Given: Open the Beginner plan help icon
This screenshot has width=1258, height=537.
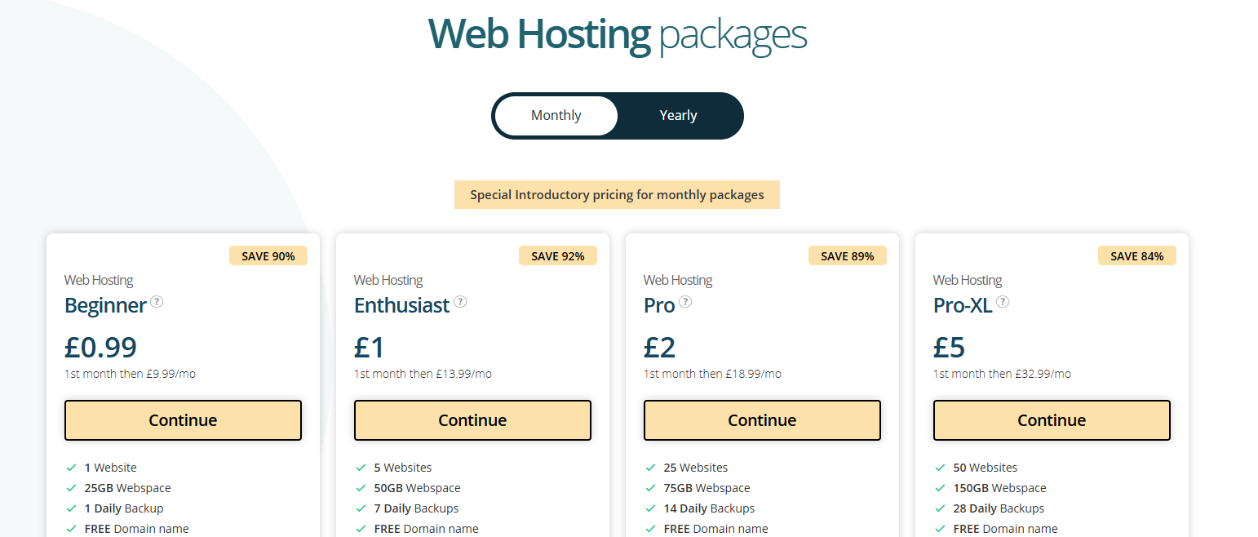Looking at the screenshot, I should coord(157,301).
